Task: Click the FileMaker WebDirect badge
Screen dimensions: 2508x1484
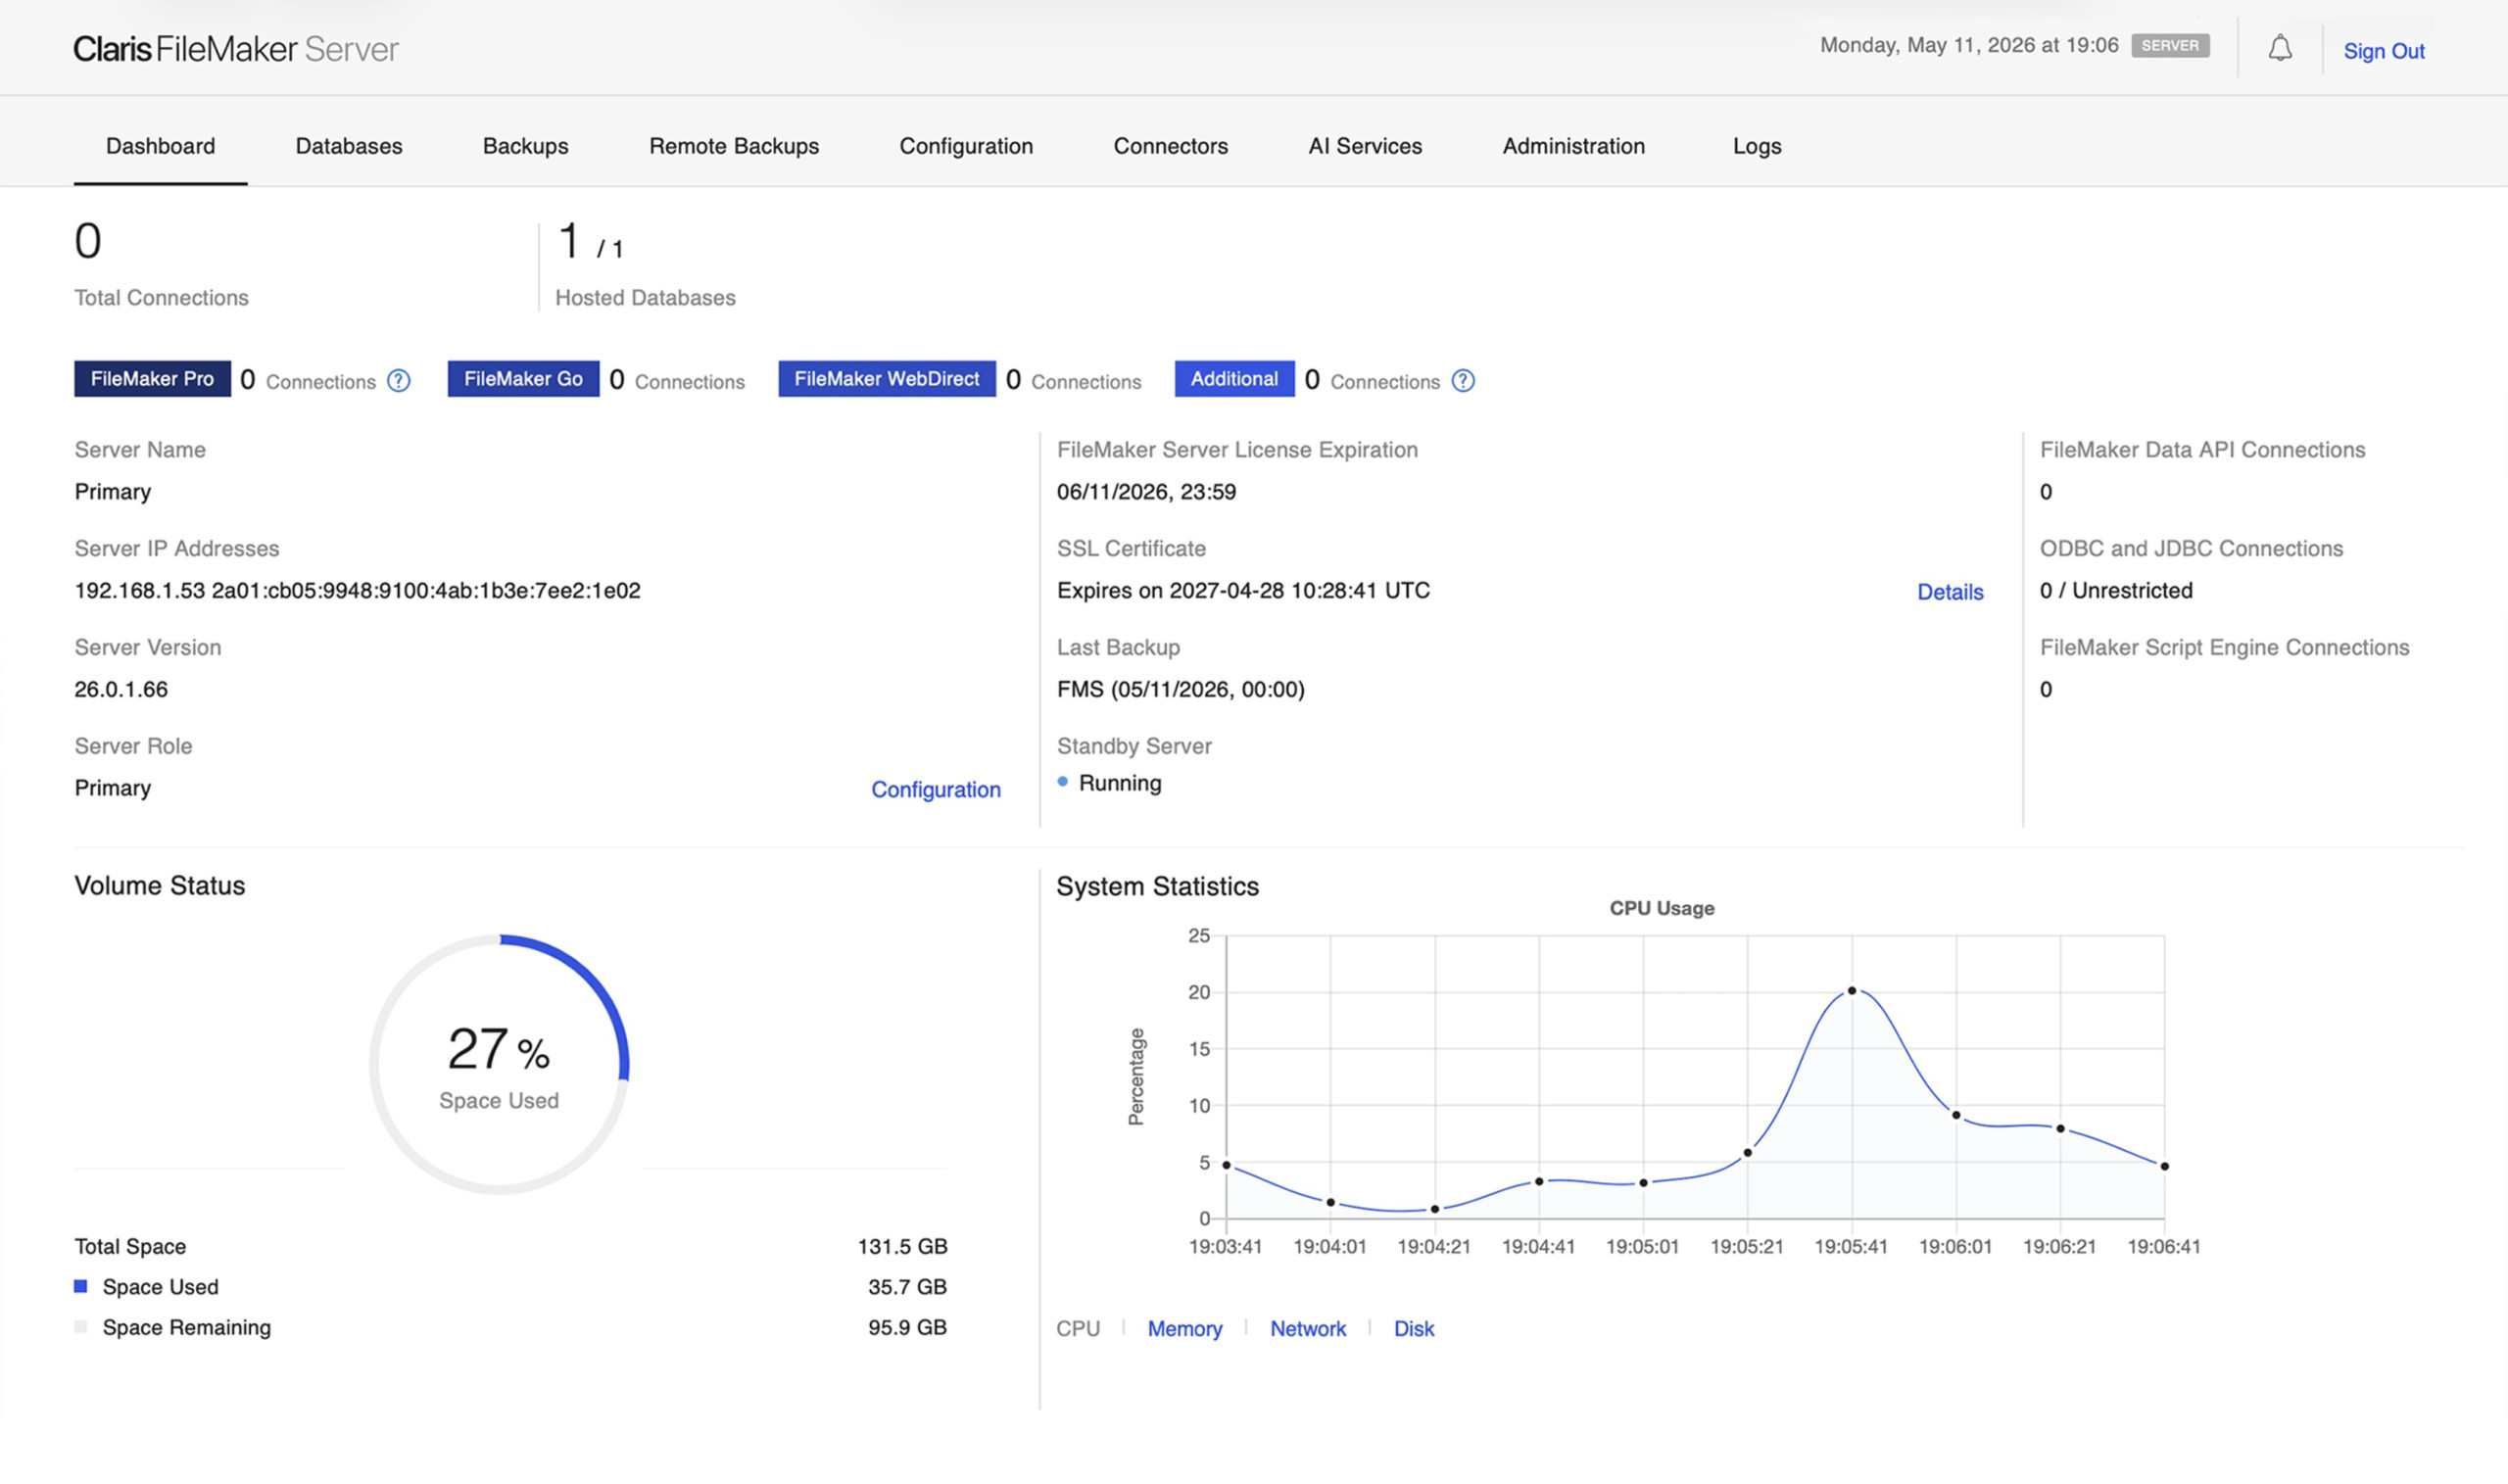Action: click(x=887, y=379)
